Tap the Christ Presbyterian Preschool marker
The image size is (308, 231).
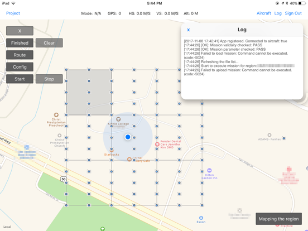tap(56, 115)
